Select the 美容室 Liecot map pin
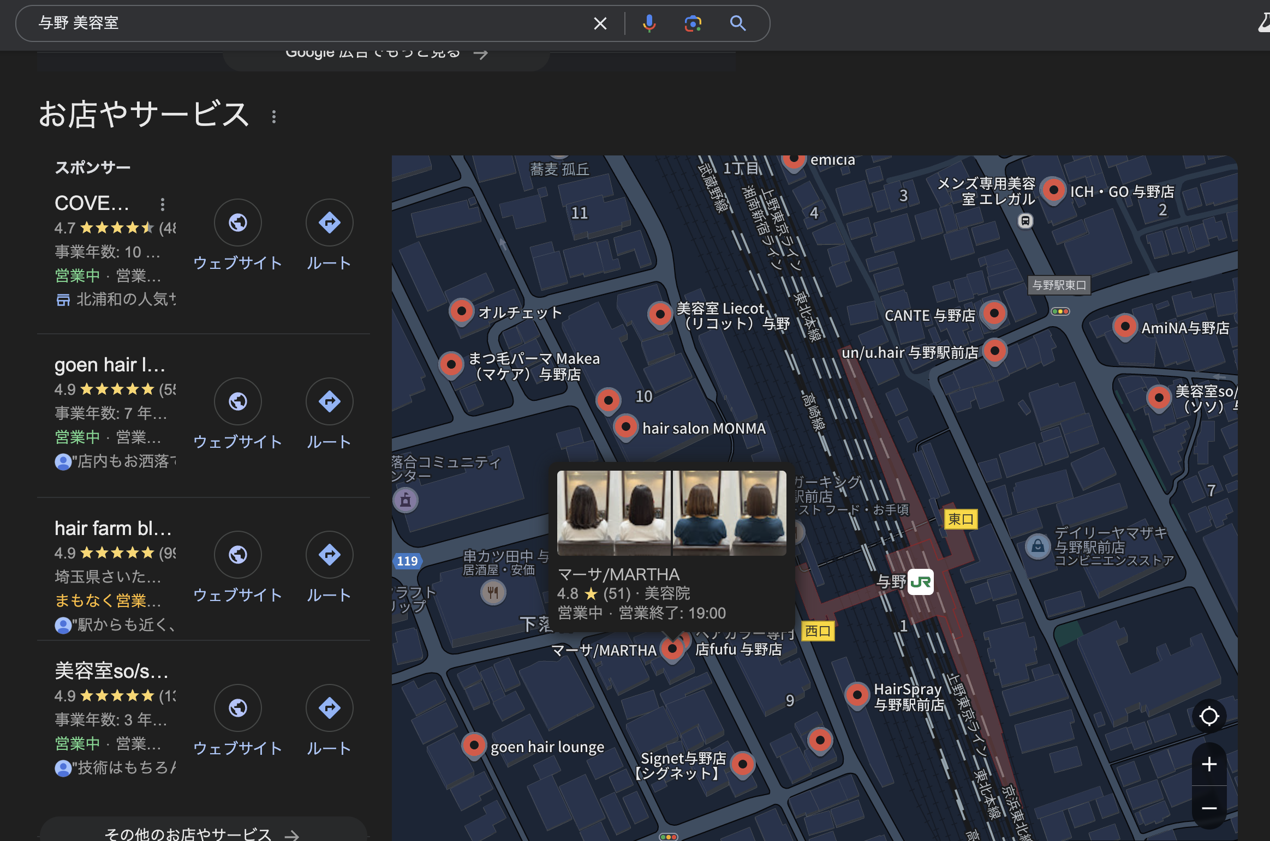The image size is (1270, 841). click(x=660, y=315)
